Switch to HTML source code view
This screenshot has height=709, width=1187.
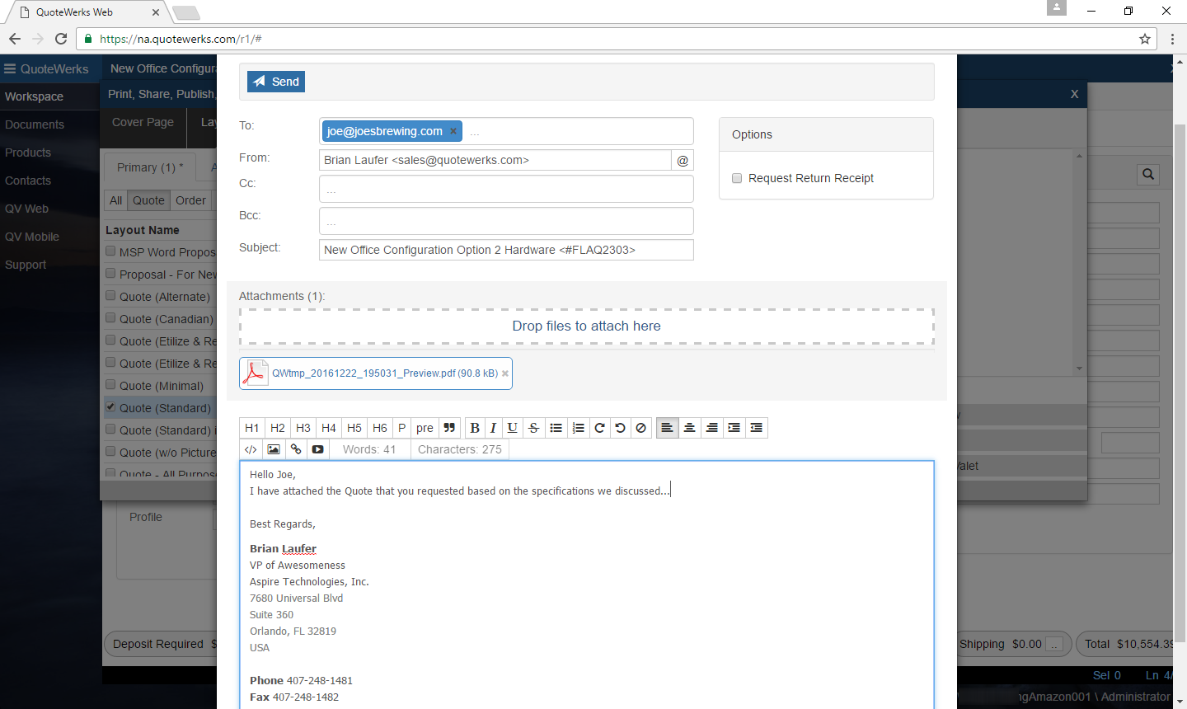pyautogui.click(x=251, y=449)
